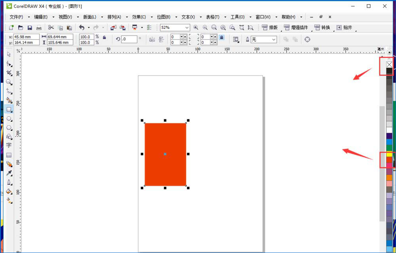
Task: Open the 效果(C) menu
Action: pos(139,17)
